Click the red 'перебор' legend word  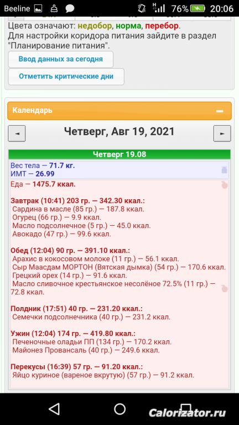pyautogui.click(x=162, y=26)
